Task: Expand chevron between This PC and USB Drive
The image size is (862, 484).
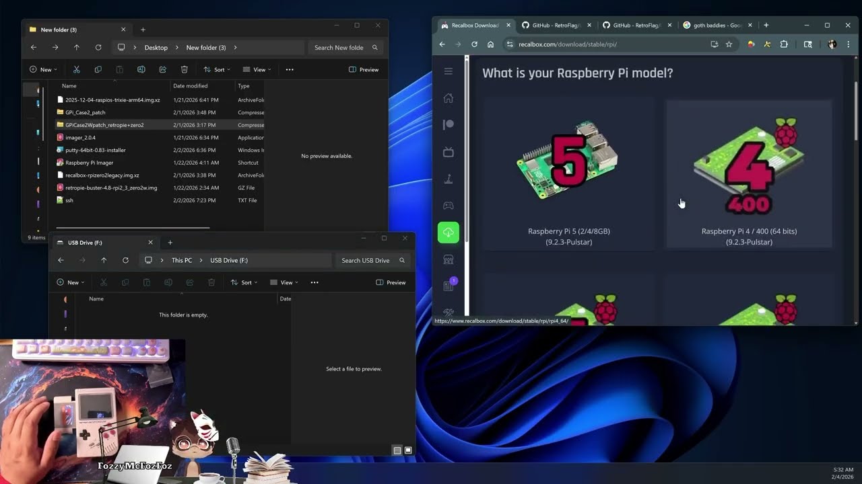Action: coord(201,260)
